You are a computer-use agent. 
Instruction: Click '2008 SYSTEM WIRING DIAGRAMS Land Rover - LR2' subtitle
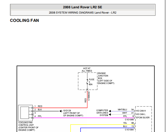point(82,13)
